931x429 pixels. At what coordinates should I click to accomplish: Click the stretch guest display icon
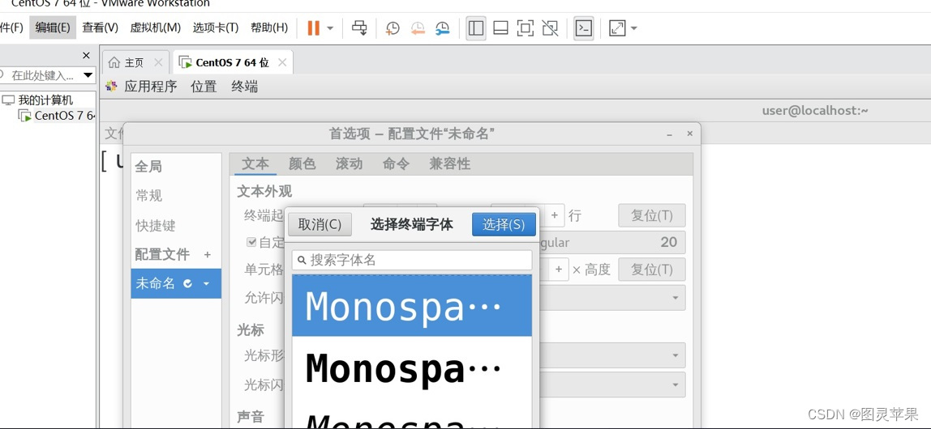617,28
